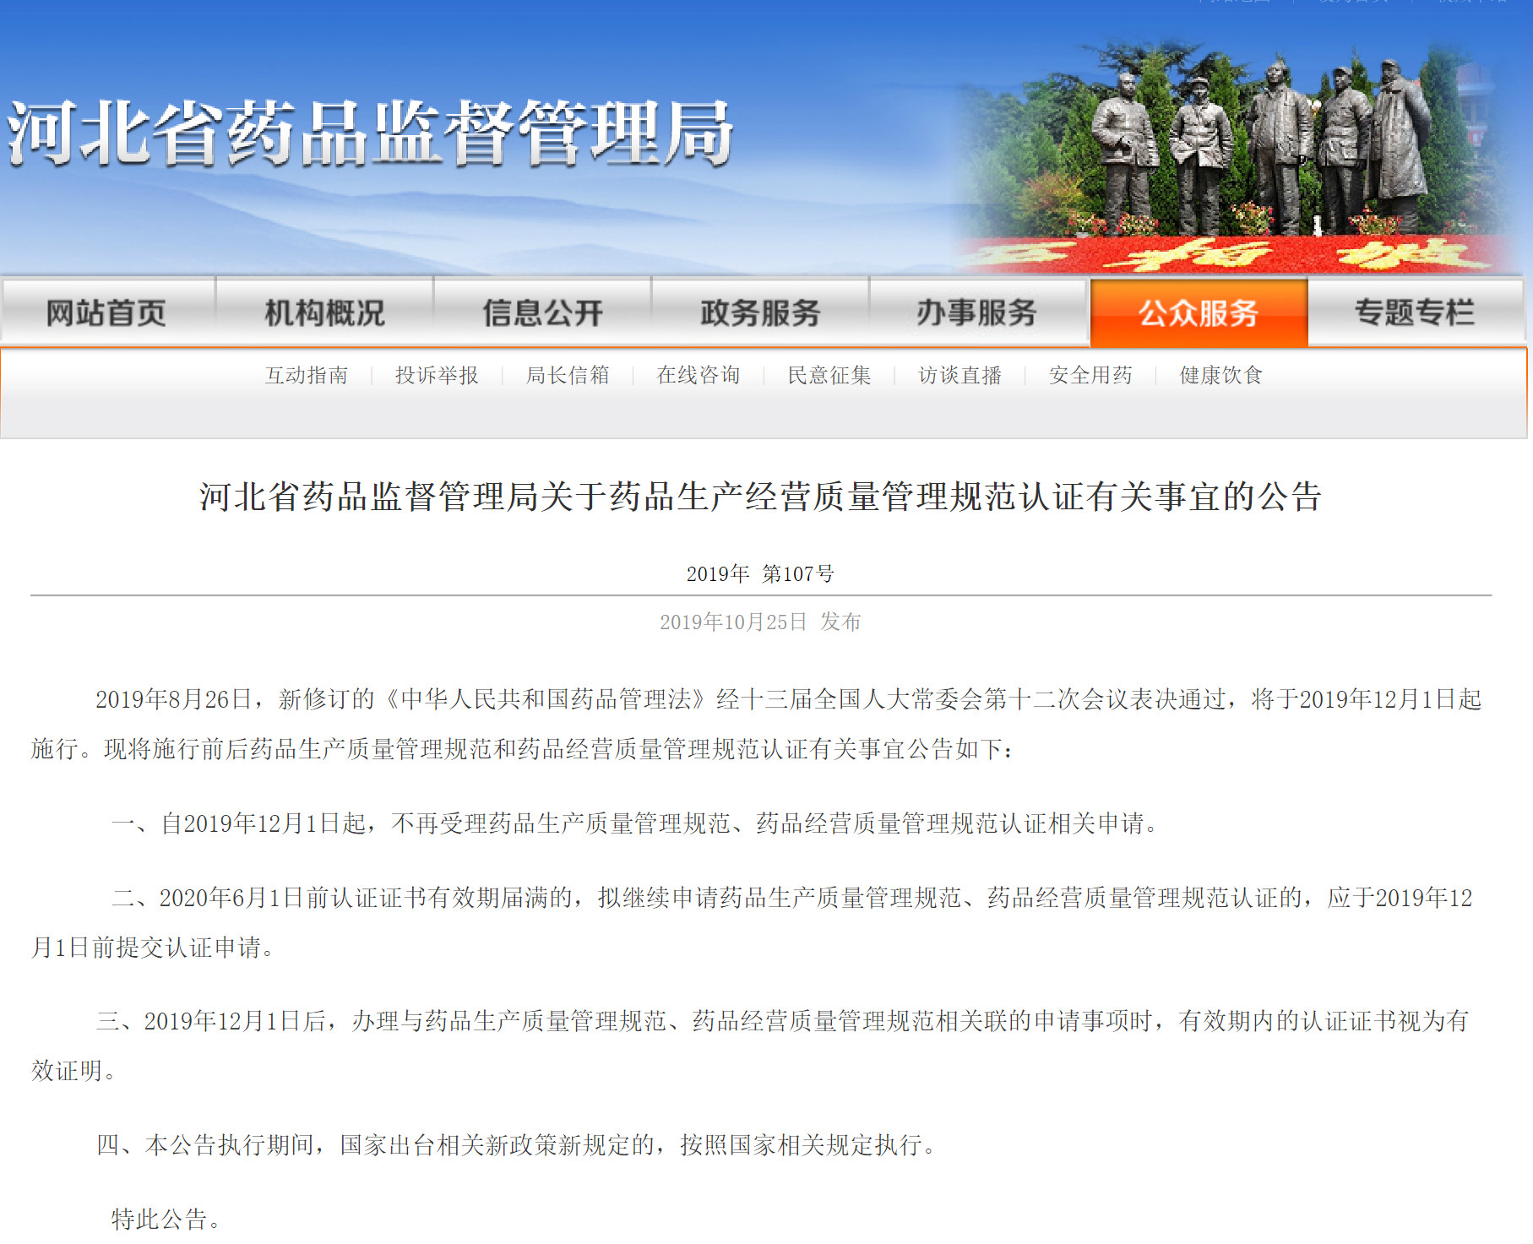Click the 2019年 第107号 document number

pos(760,574)
